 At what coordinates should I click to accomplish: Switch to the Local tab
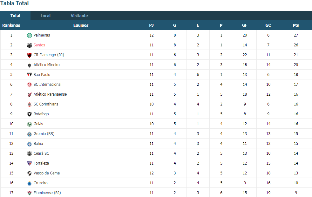(45, 16)
